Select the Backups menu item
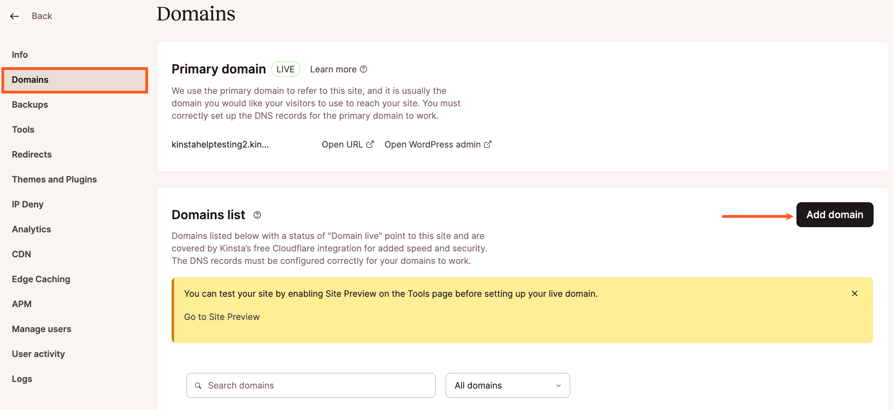Image resolution: width=894 pixels, height=410 pixels. pos(30,104)
